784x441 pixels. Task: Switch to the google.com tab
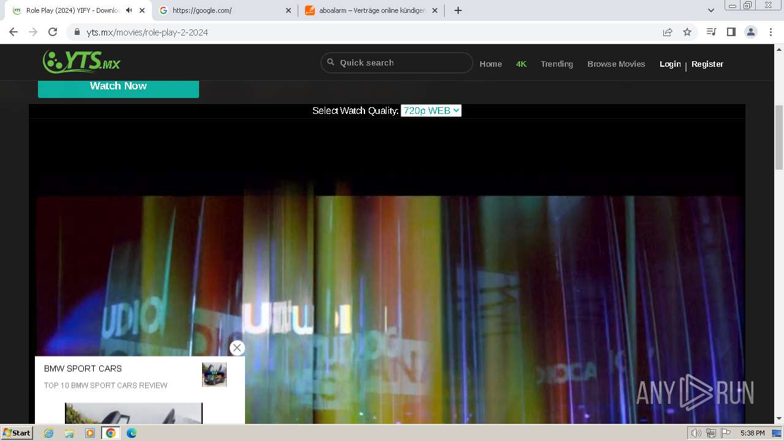(225, 10)
